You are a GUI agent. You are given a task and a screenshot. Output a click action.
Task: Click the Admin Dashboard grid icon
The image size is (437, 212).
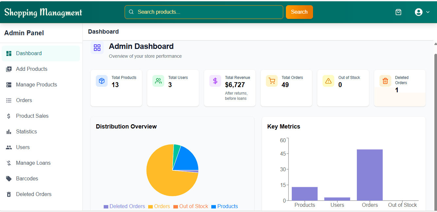click(97, 48)
